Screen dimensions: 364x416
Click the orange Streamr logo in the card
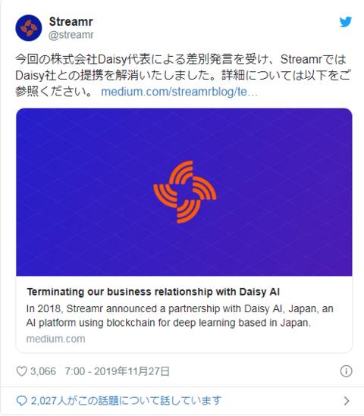[x=185, y=192]
